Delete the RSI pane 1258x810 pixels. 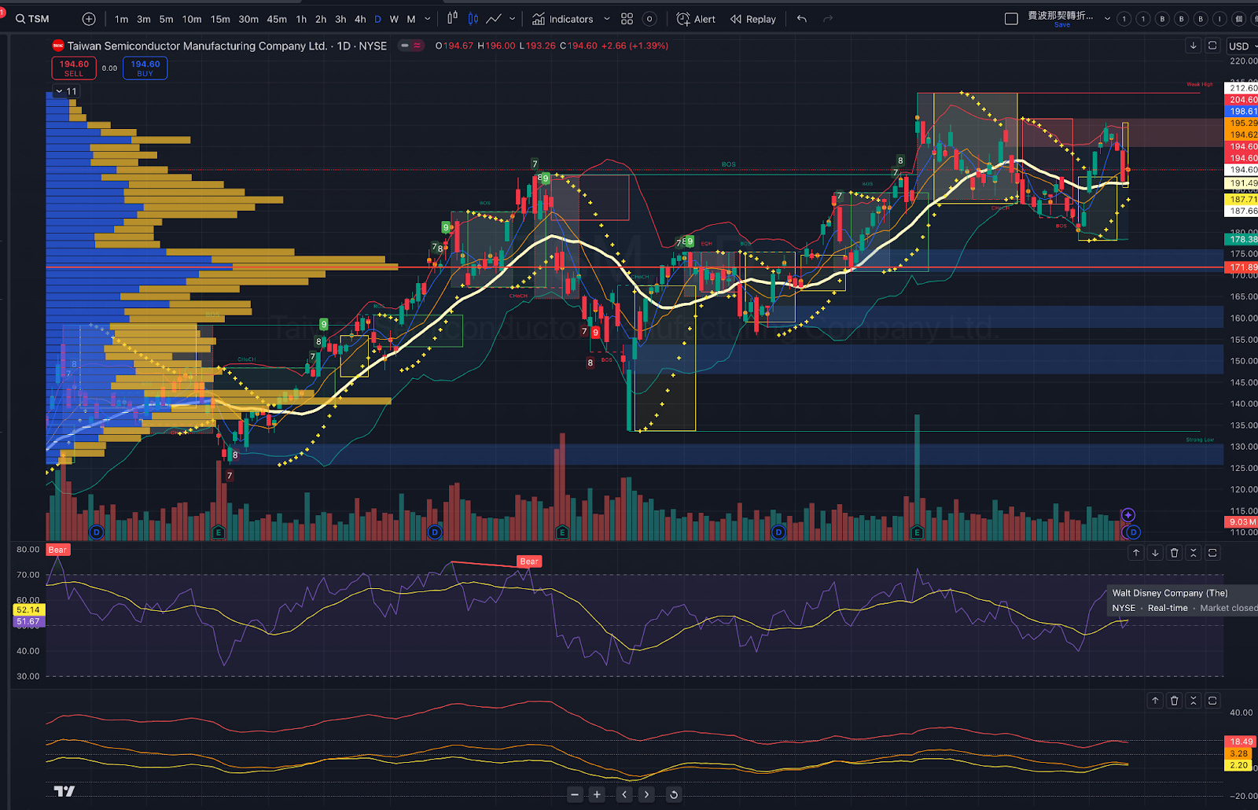[1175, 553]
